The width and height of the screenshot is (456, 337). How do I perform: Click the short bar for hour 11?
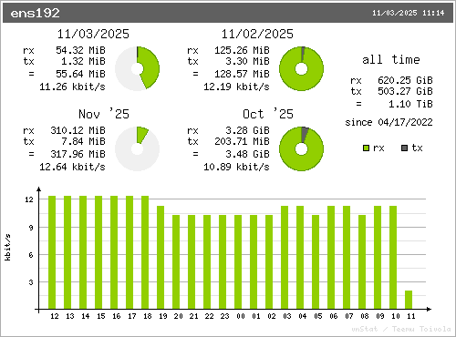pos(409,300)
